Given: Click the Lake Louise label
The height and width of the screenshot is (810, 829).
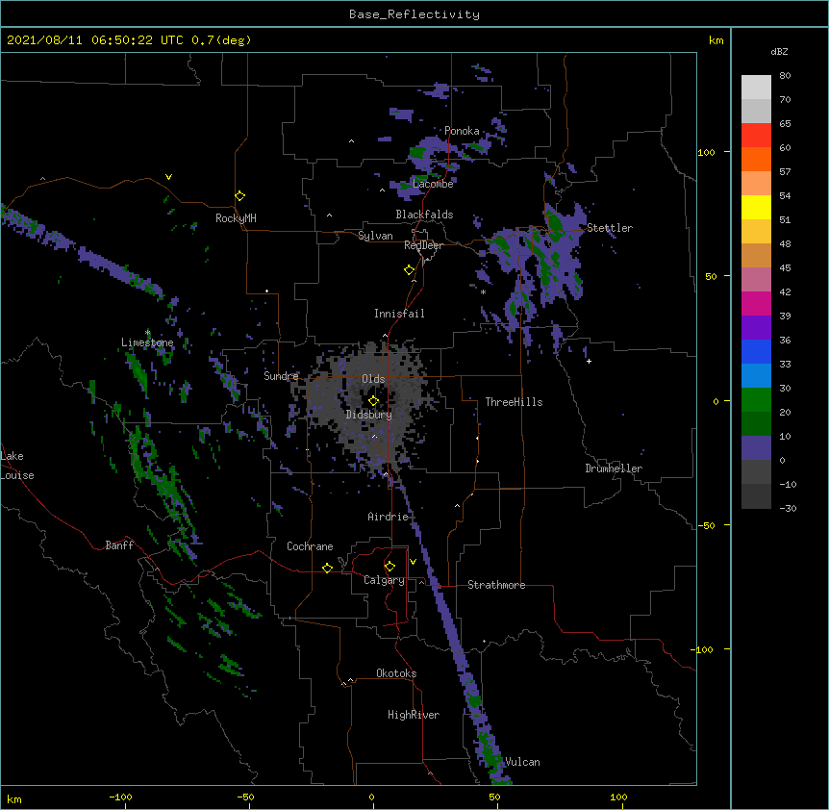Looking at the screenshot, I should click(17, 466).
